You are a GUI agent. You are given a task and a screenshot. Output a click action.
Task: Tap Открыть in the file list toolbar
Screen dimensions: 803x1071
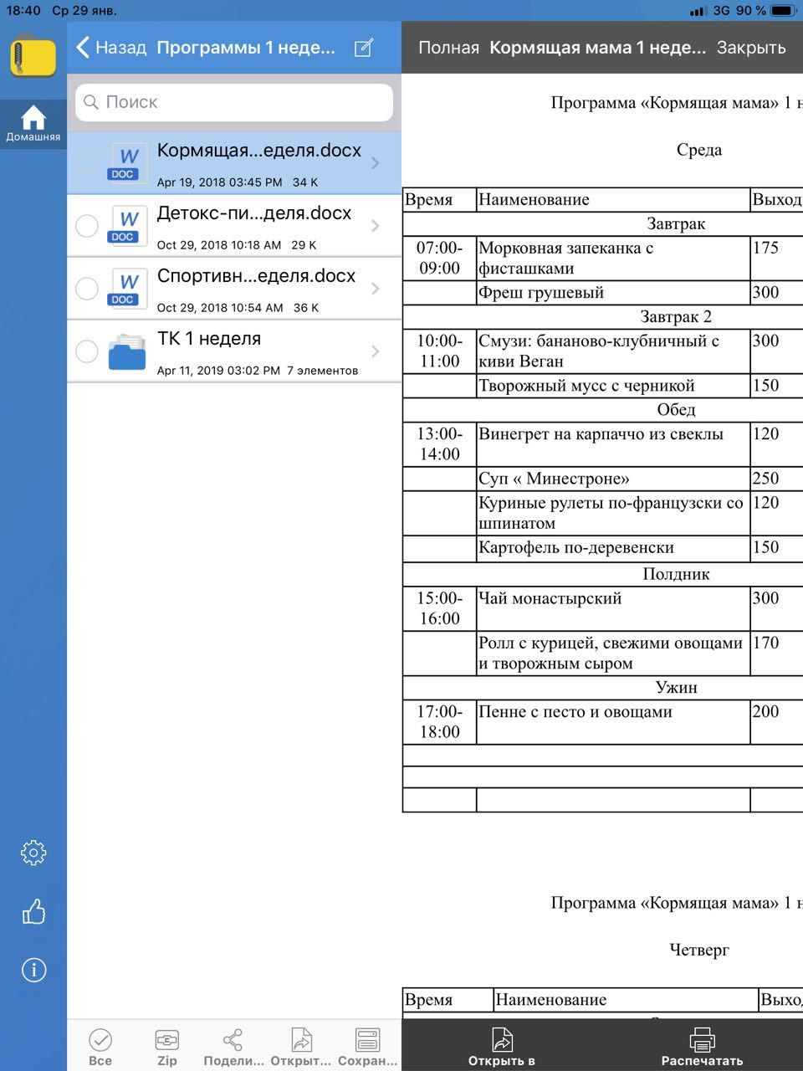coord(301,1047)
